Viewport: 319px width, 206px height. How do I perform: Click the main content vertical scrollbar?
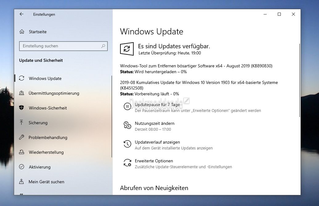pos(300,80)
